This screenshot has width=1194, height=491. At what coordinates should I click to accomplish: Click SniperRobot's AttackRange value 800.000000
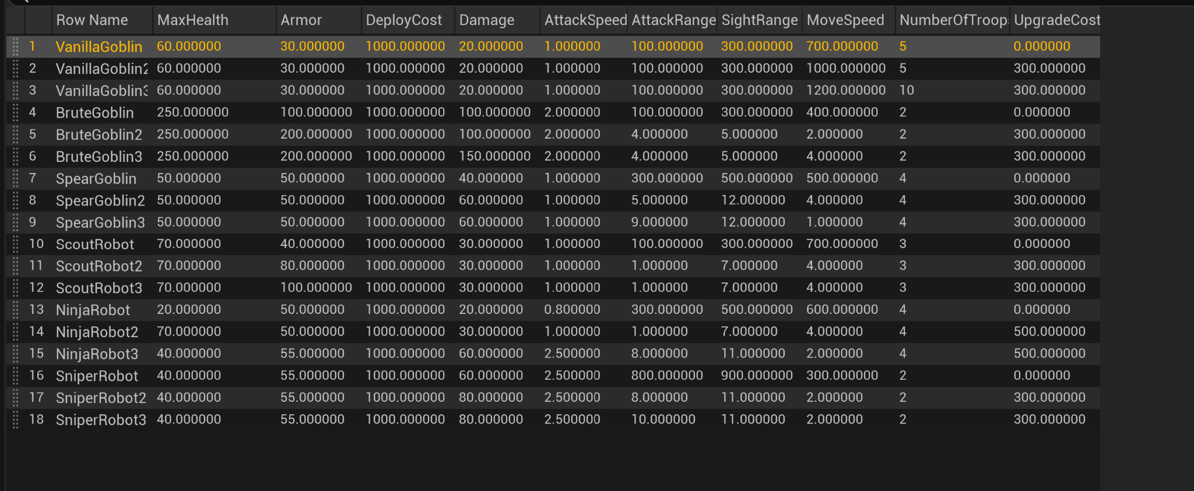pyautogui.click(x=667, y=376)
